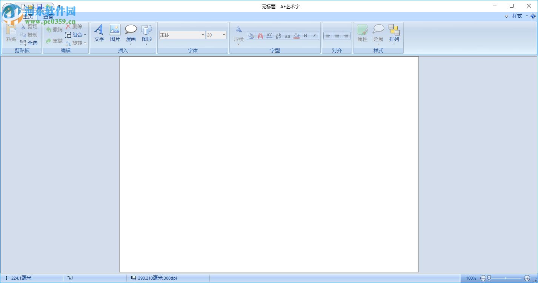Choose Select All (全选)
This screenshot has width=538, height=283.
tap(29, 43)
